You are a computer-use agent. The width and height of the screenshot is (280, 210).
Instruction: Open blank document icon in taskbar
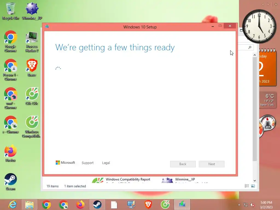(x=114, y=205)
